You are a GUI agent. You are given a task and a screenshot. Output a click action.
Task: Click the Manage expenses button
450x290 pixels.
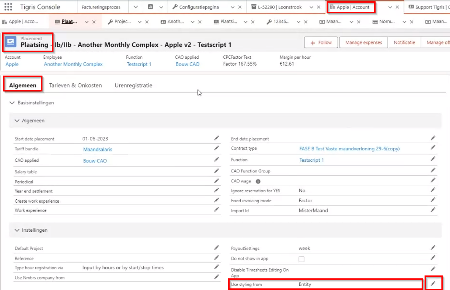364,43
